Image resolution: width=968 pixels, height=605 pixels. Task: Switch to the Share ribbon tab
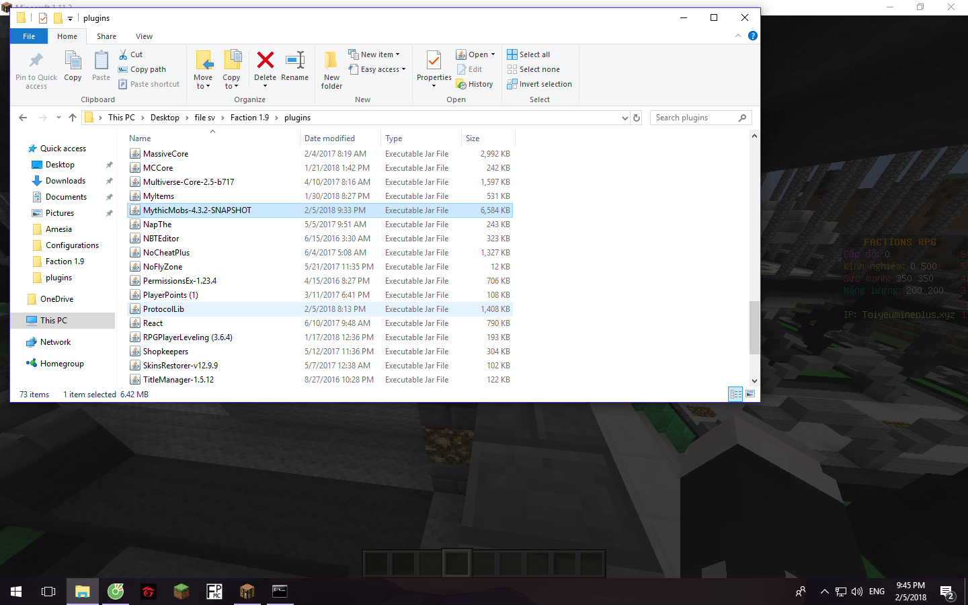[x=106, y=36]
